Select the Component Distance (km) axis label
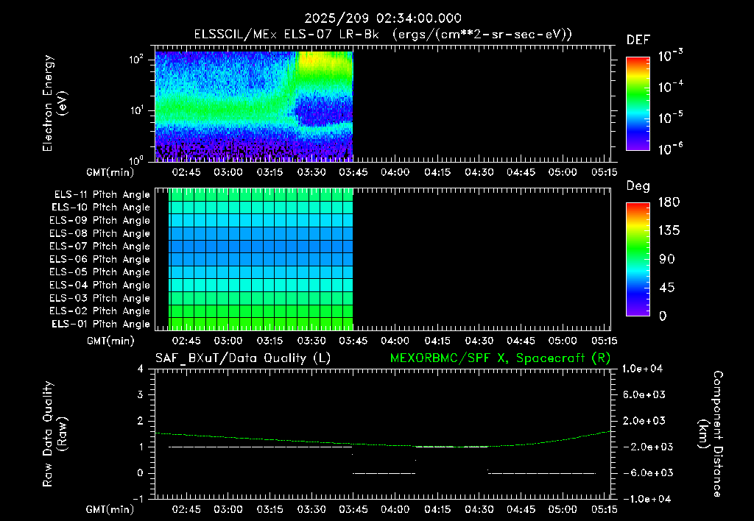754x521 pixels. point(711,434)
